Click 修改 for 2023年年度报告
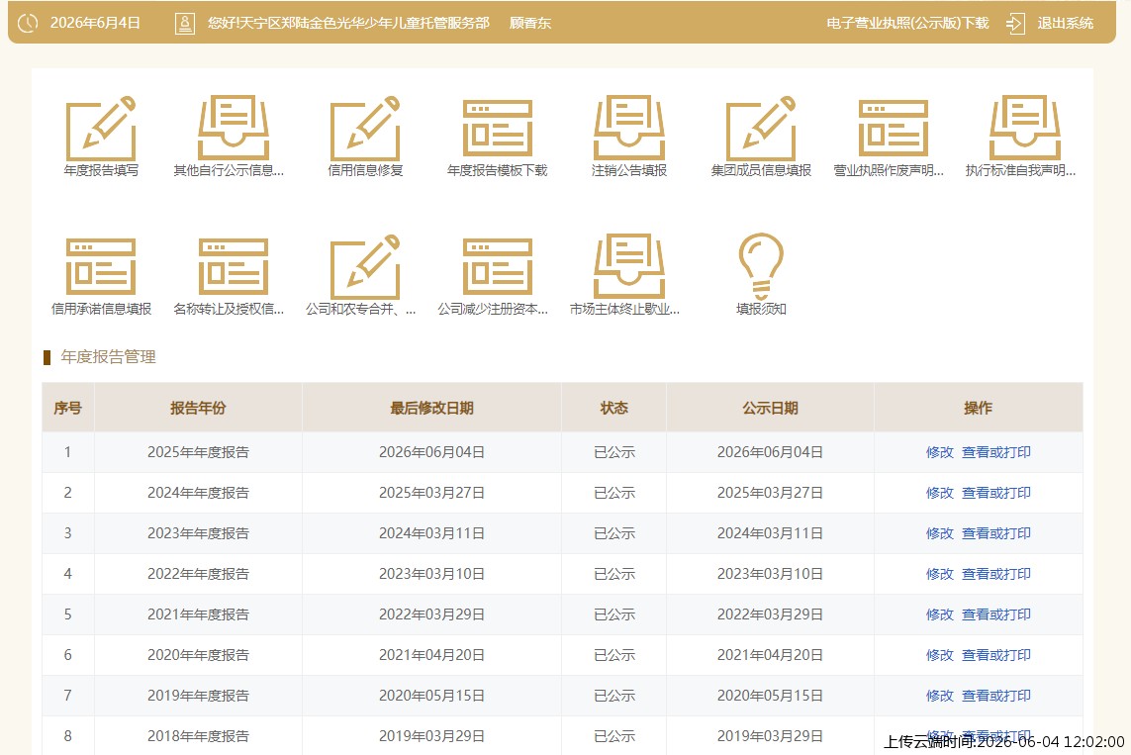 [x=940, y=533]
